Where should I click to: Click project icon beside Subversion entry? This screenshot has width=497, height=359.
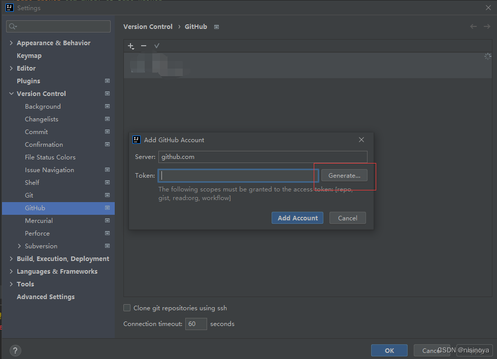[108, 246]
